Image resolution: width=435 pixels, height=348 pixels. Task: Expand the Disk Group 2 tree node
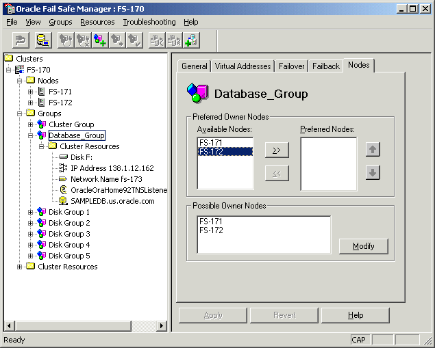(x=31, y=223)
